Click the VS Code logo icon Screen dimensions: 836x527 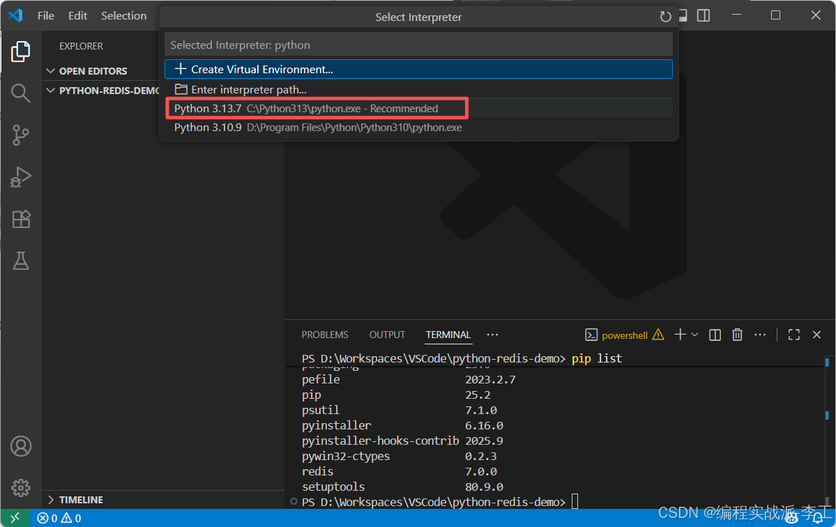coord(15,15)
